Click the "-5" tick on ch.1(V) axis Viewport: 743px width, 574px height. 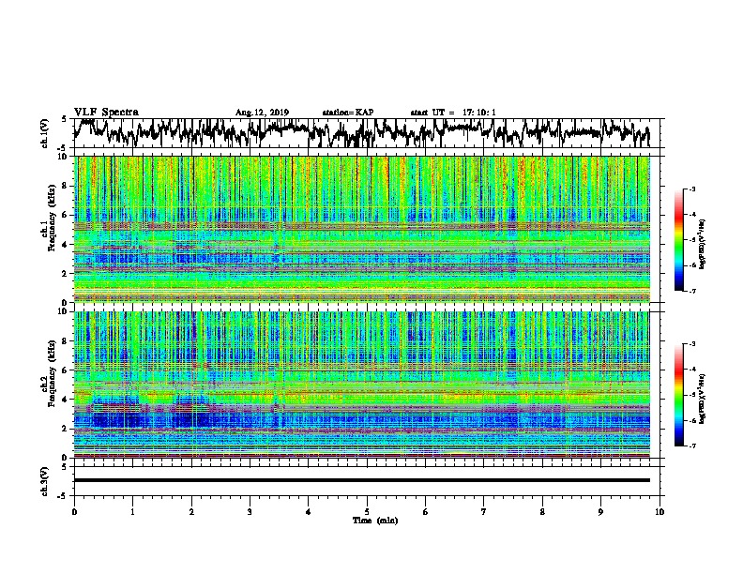tap(64, 147)
